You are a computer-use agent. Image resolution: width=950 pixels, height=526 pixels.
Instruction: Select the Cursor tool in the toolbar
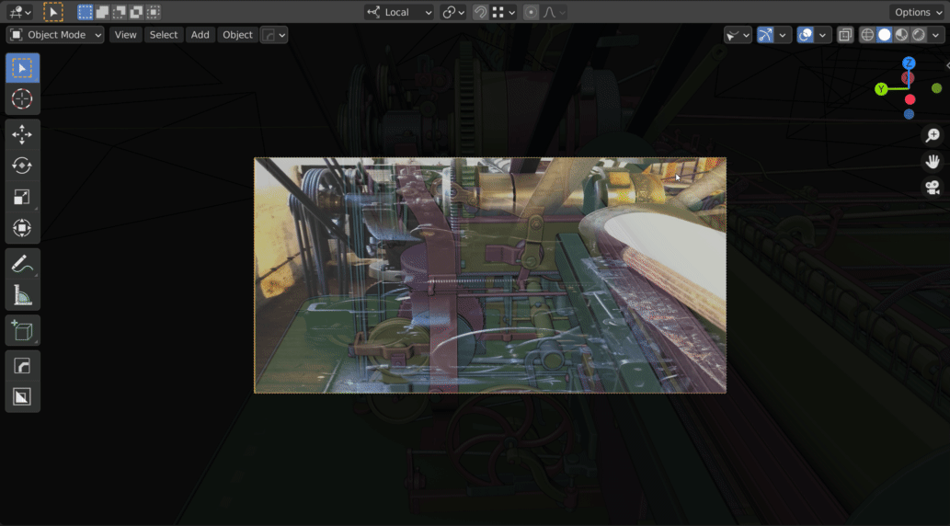[x=22, y=98]
